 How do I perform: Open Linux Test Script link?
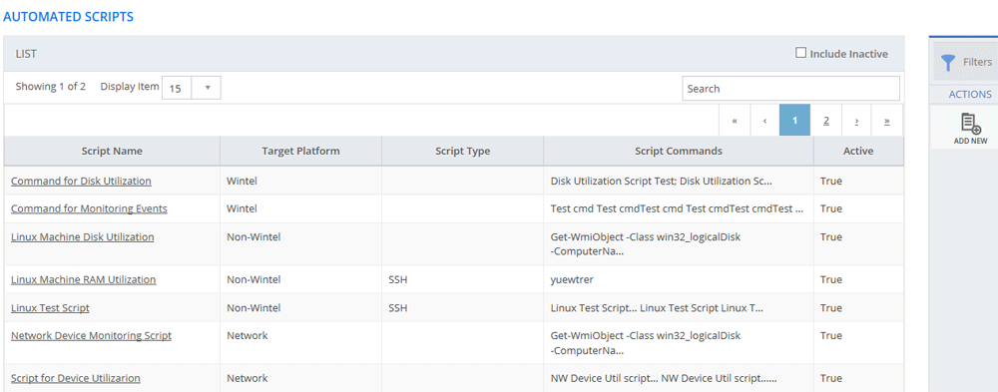tap(50, 307)
